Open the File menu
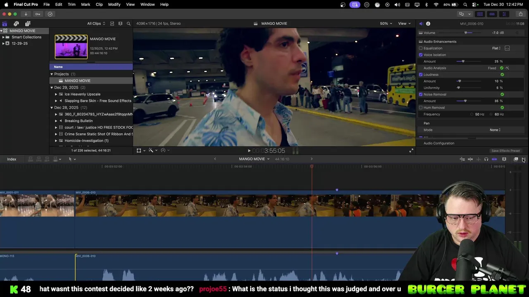 [x=46, y=5]
